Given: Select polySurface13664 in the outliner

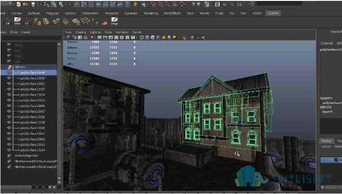Looking at the screenshot, I should (32, 150).
